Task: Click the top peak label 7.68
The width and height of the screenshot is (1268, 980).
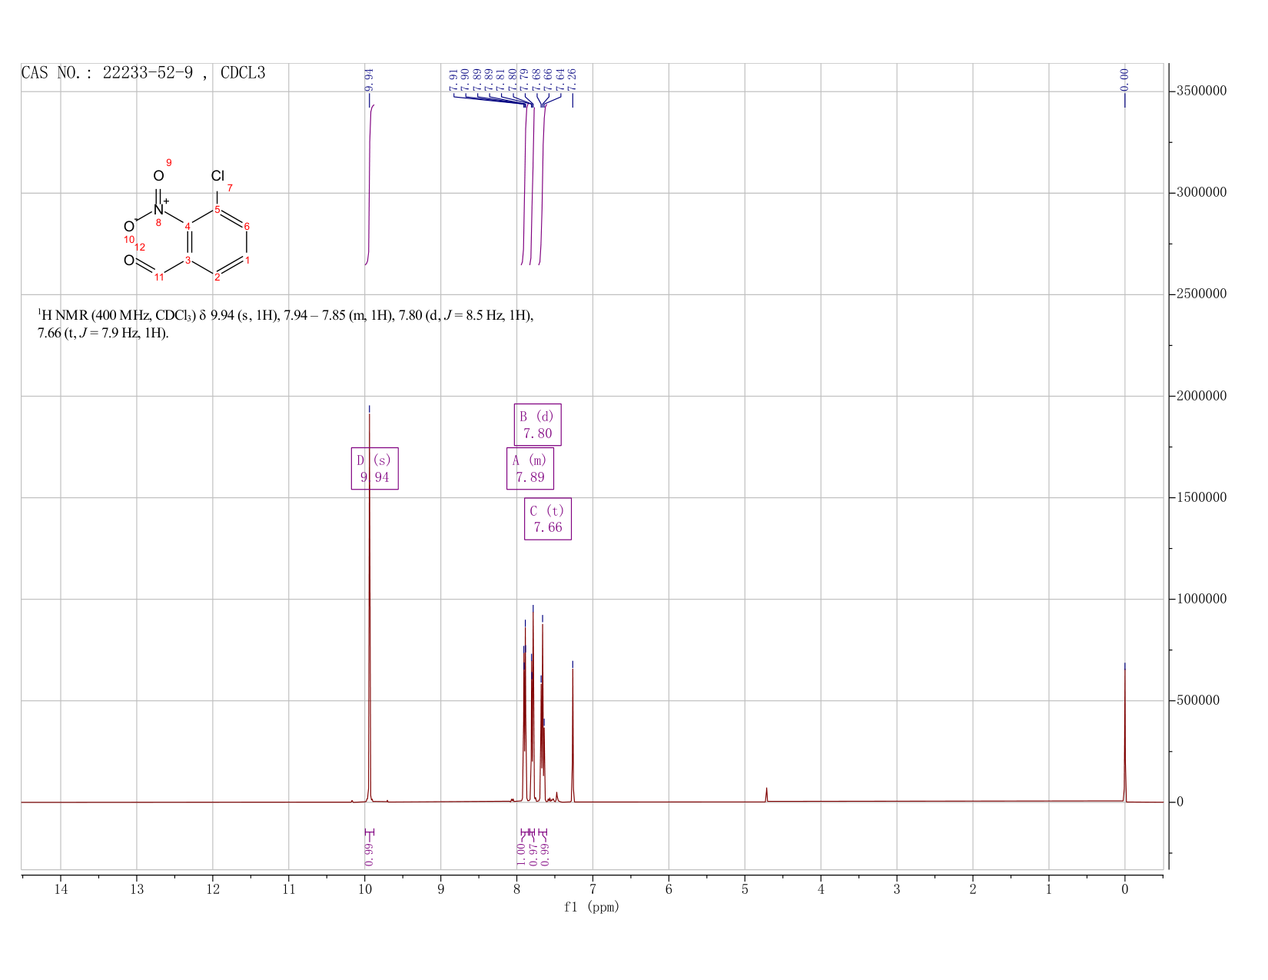Action: [536, 78]
